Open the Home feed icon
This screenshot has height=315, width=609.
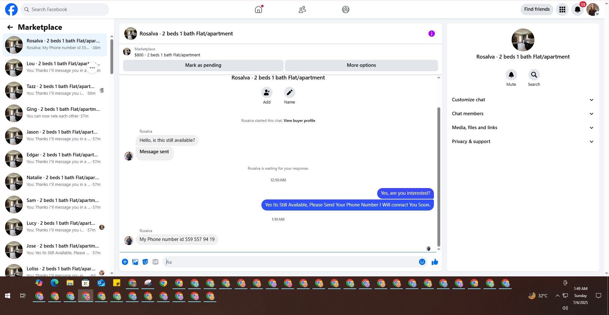259,9
